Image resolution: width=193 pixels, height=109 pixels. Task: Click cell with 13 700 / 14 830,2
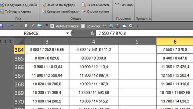[x=175, y=101]
